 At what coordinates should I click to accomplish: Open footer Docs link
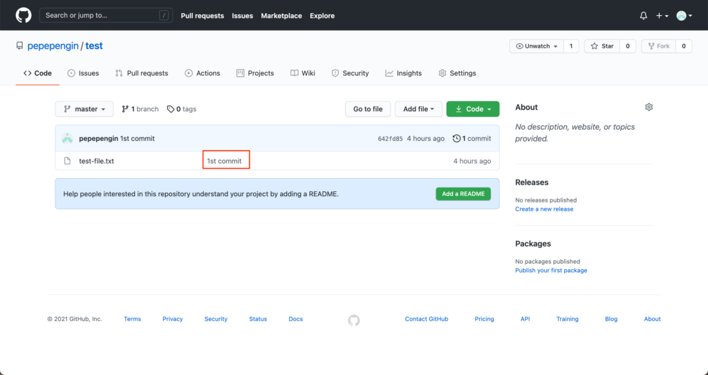click(296, 319)
